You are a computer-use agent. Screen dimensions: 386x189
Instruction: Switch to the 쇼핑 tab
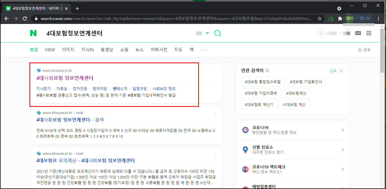(124, 50)
